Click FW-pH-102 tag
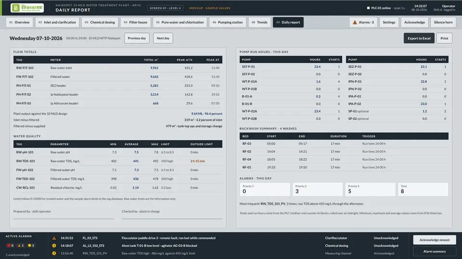462x259 pixels. click(25, 170)
